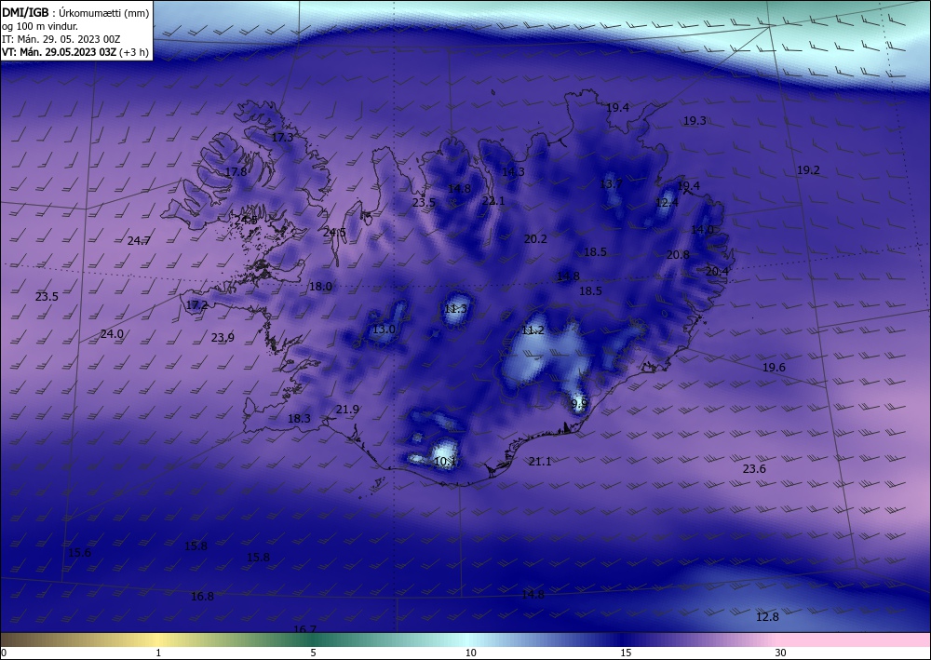This screenshot has width=931, height=660.
Task: Click the map value 20.8
Action: tap(678, 255)
